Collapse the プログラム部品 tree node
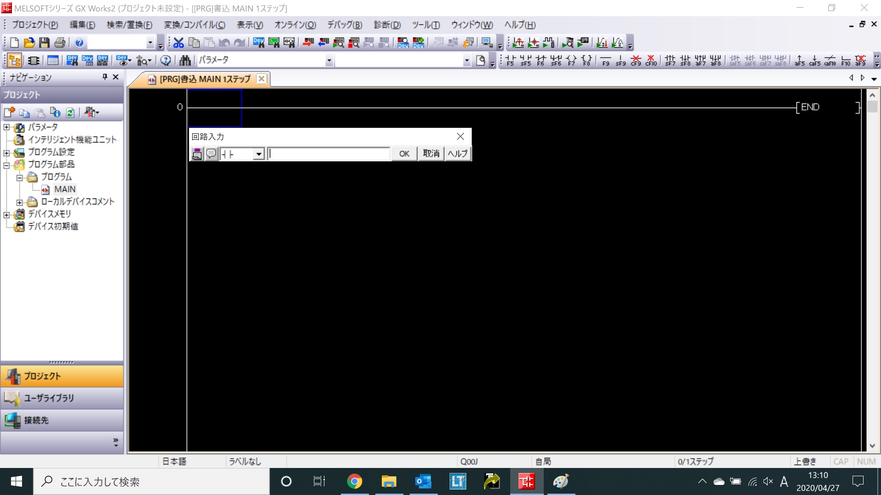This screenshot has width=881, height=495. (x=7, y=165)
